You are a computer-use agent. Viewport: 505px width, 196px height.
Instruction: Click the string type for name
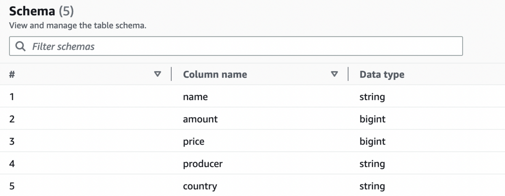pyautogui.click(x=372, y=97)
